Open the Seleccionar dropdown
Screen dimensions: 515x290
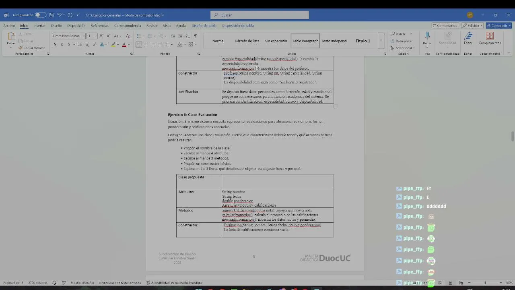[x=402, y=48]
